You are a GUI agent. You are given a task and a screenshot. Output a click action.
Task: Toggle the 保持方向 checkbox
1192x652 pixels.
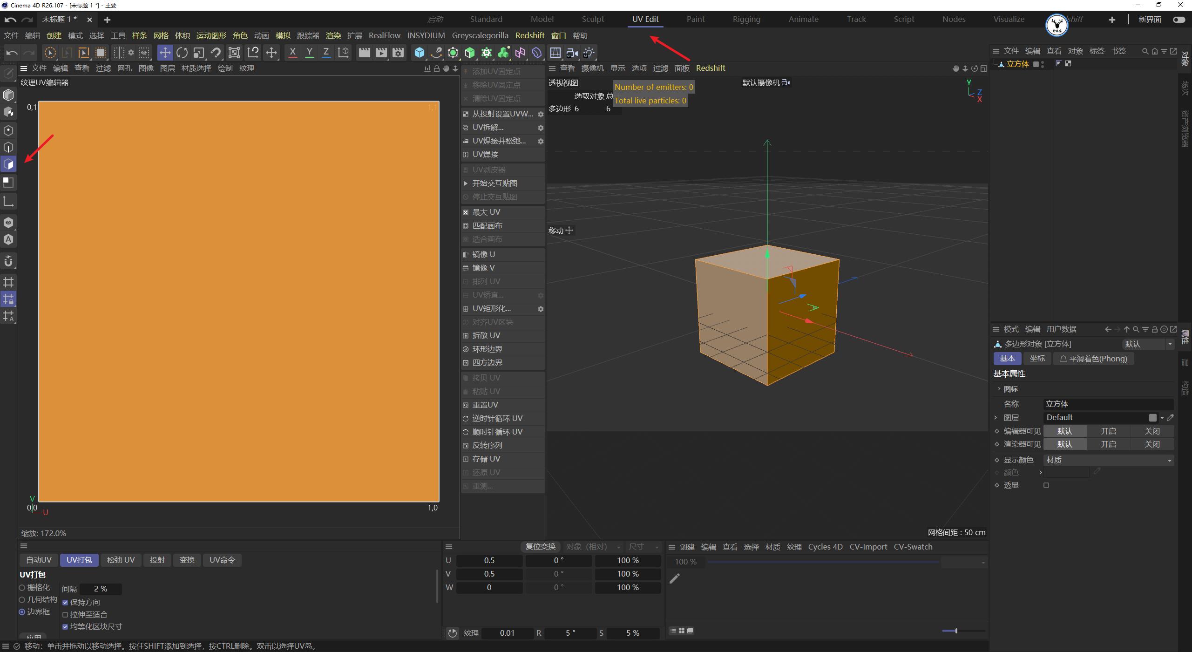[65, 602]
